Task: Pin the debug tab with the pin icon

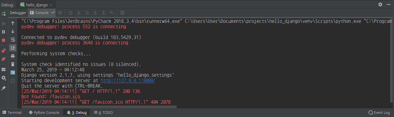Action: tap(4, 88)
